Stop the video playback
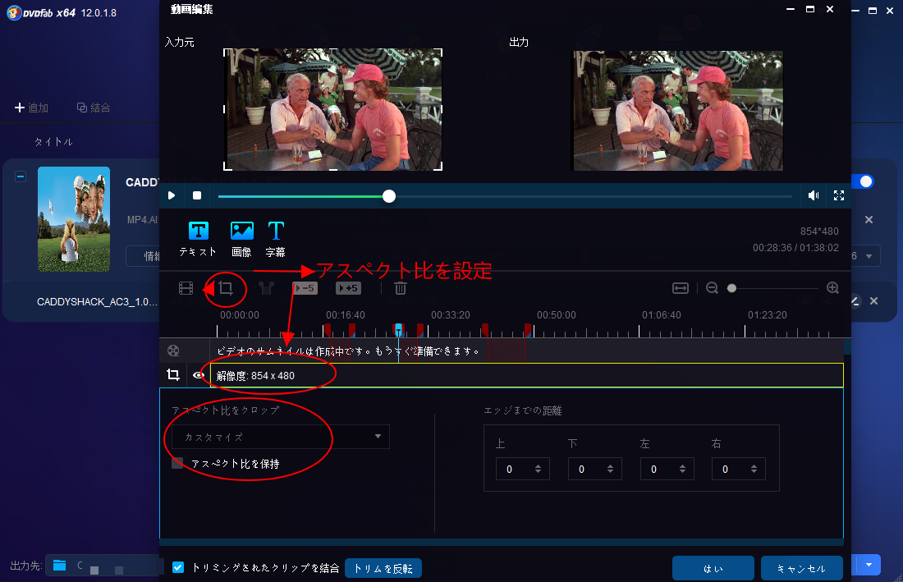The height and width of the screenshot is (582, 903). pyautogui.click(x=197, y=195)
